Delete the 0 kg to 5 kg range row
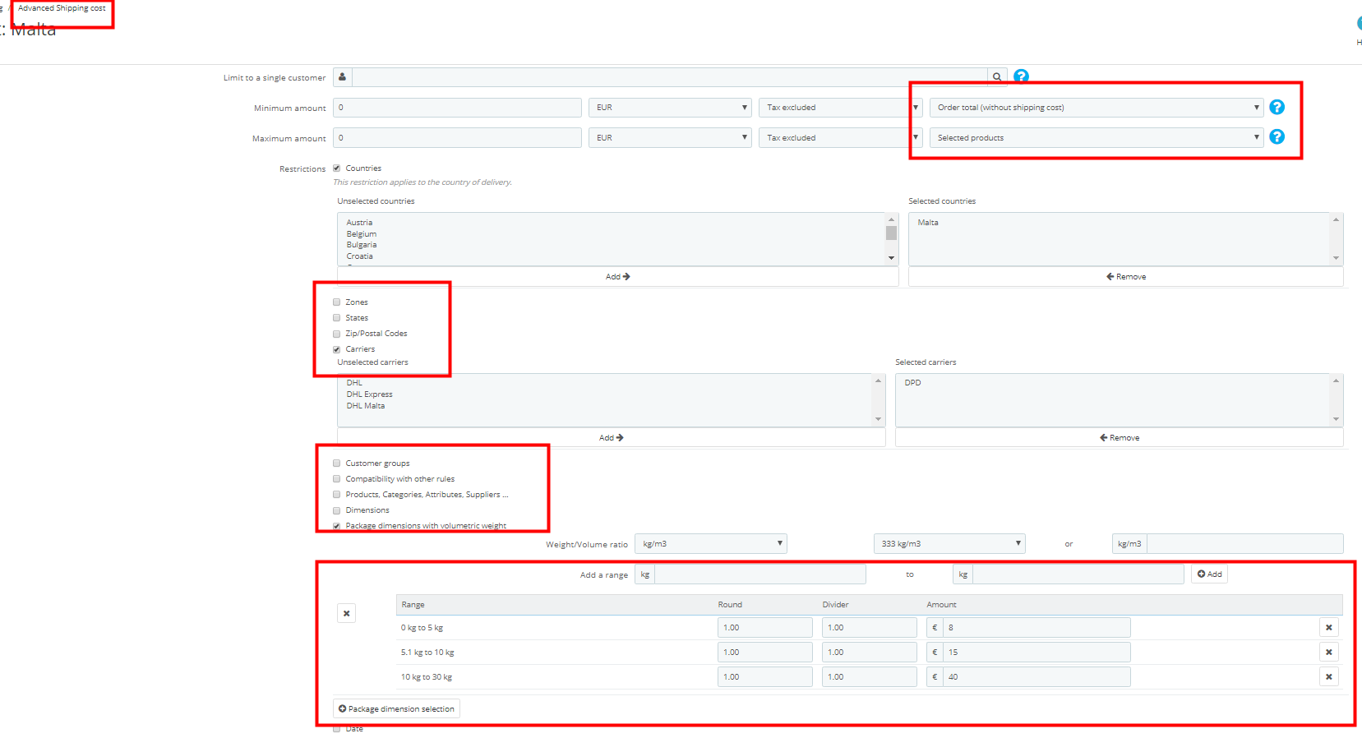 [x=1328, y=627]
